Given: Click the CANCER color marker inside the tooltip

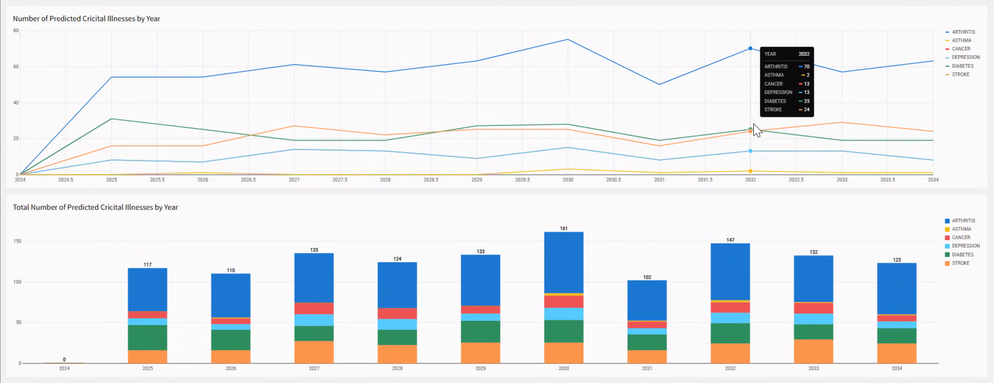Looking at the screenshot, I should [x=800, y=84].
